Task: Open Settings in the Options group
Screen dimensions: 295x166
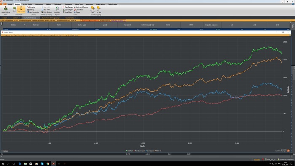Action: click(31, 10)
